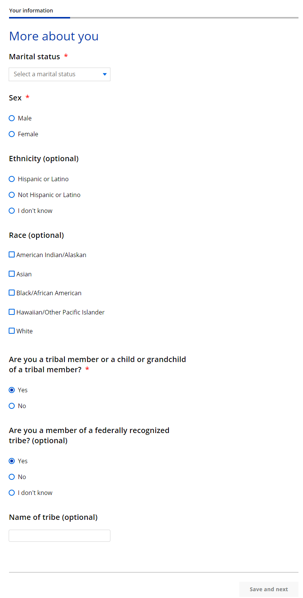Check the Asian race checkbox
303x598 pixels.
(12, 274)
